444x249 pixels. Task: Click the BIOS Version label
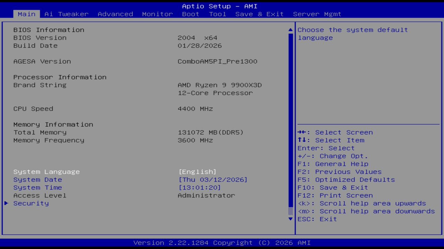(x=40, y=38)
